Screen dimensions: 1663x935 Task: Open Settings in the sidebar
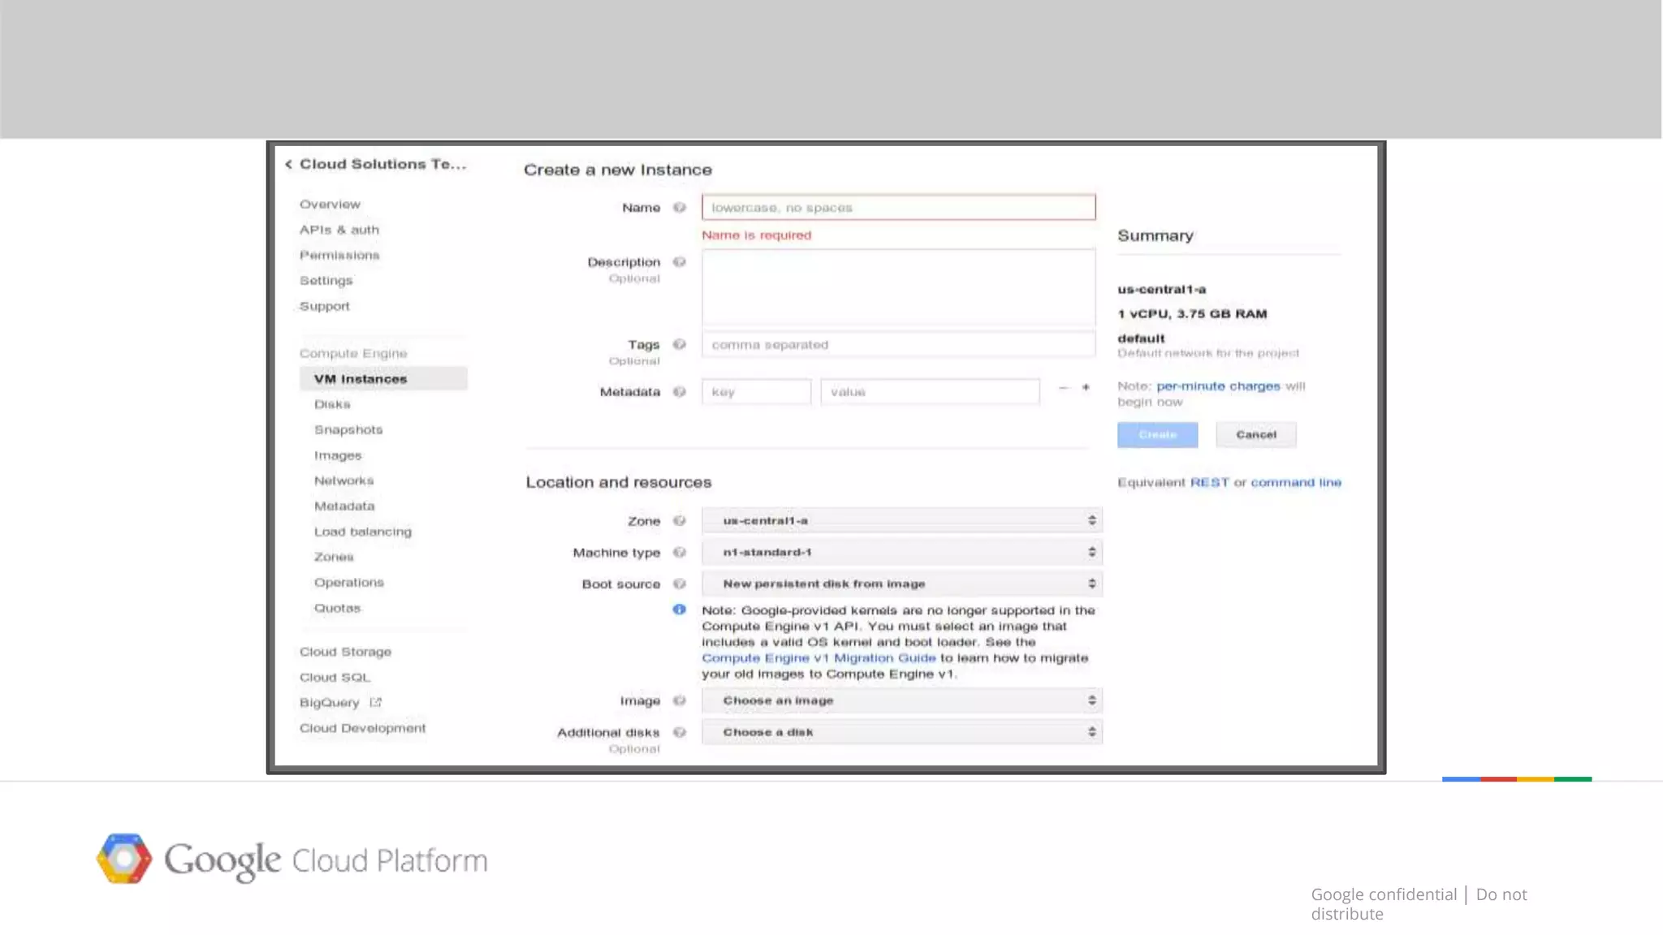tap(326, 281)
